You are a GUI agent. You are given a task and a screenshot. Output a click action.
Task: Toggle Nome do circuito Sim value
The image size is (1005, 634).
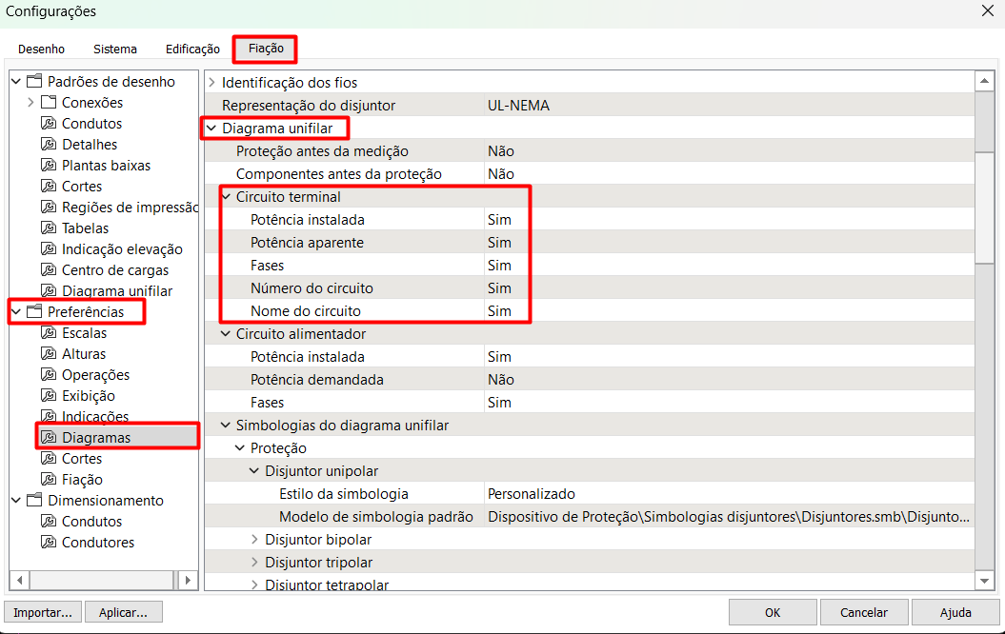point(499,311)
